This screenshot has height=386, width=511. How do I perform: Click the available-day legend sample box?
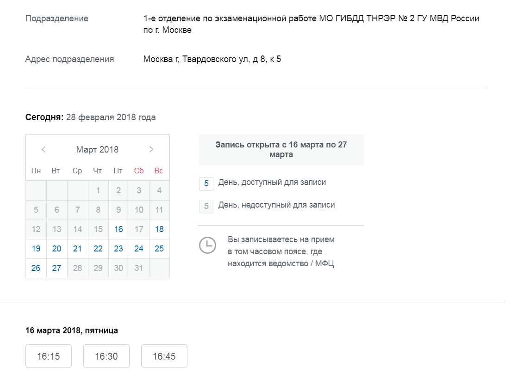206,184
